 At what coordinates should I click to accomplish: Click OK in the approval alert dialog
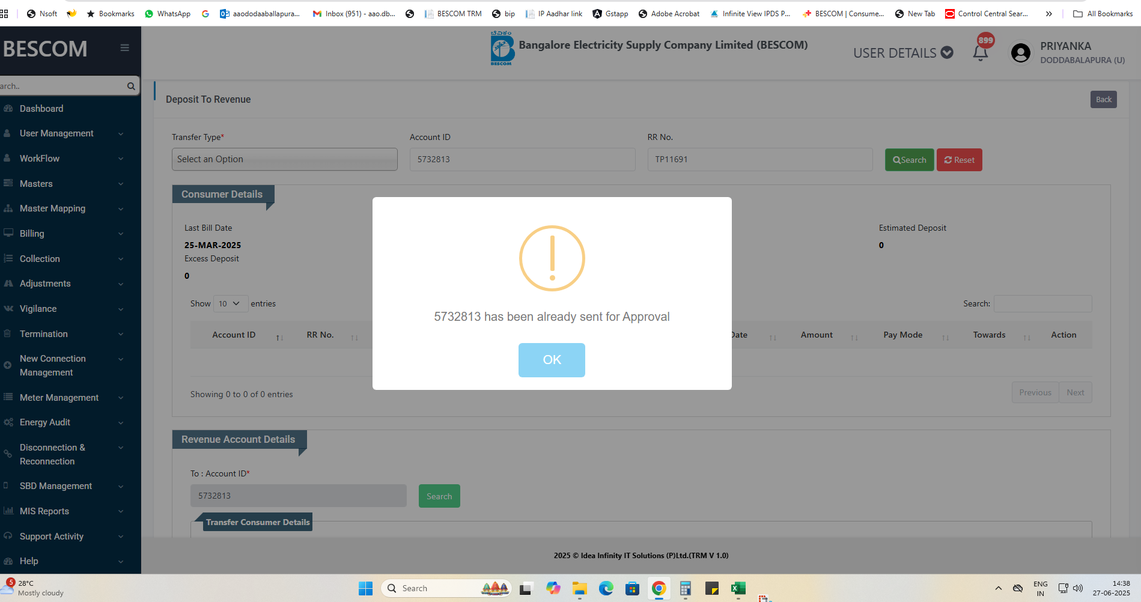coord(552,360)
